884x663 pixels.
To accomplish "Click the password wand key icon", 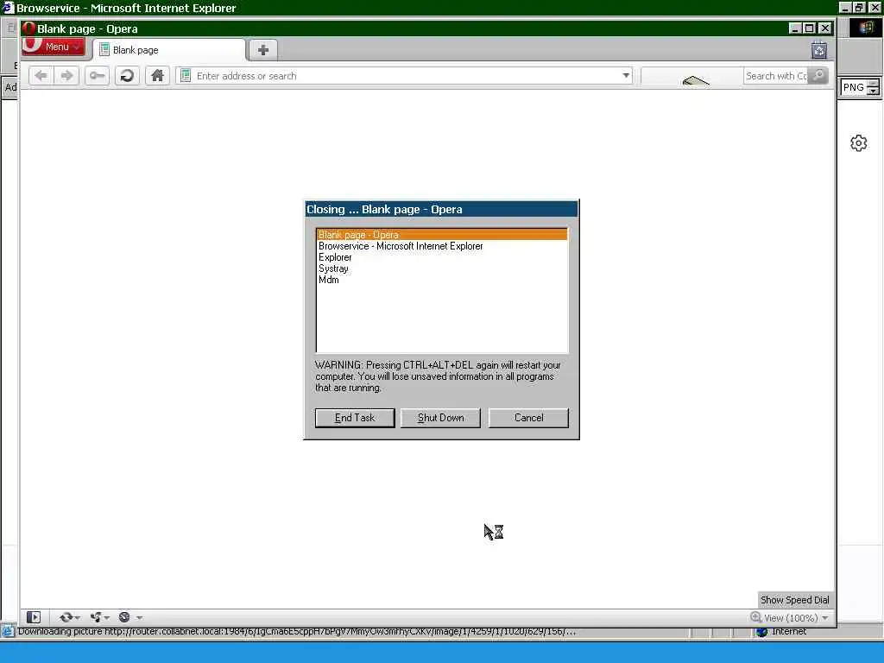I will (97, 76).
